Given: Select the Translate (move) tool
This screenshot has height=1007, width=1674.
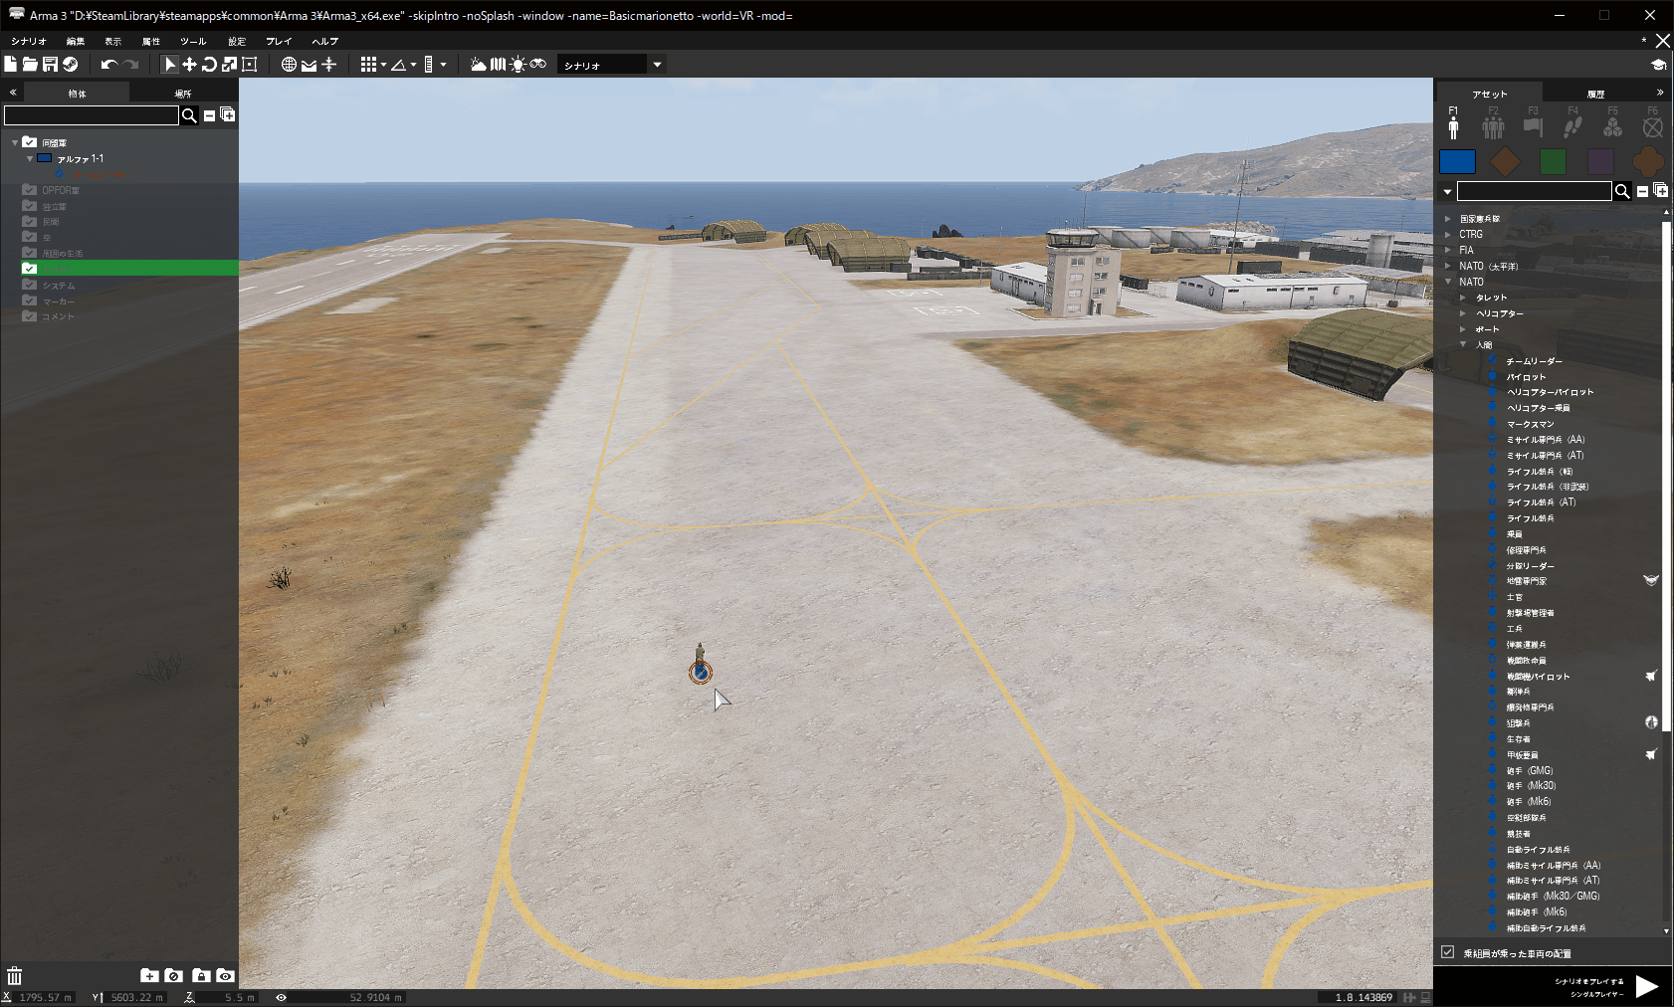Looking at the screenshot, I should (x=189, y=64).
